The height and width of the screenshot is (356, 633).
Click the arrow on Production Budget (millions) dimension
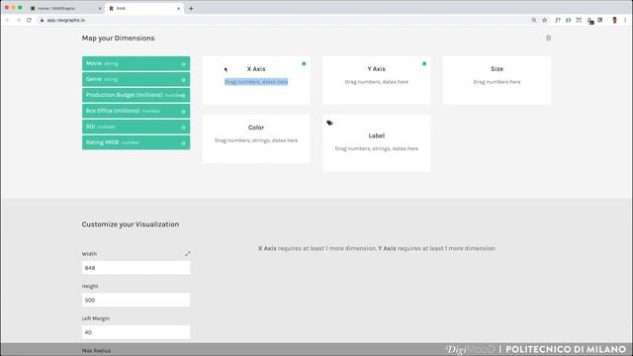[183, 96]
